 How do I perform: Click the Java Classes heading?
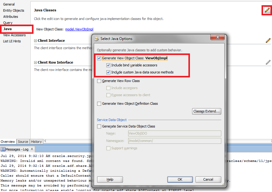[x=45, y=10]
